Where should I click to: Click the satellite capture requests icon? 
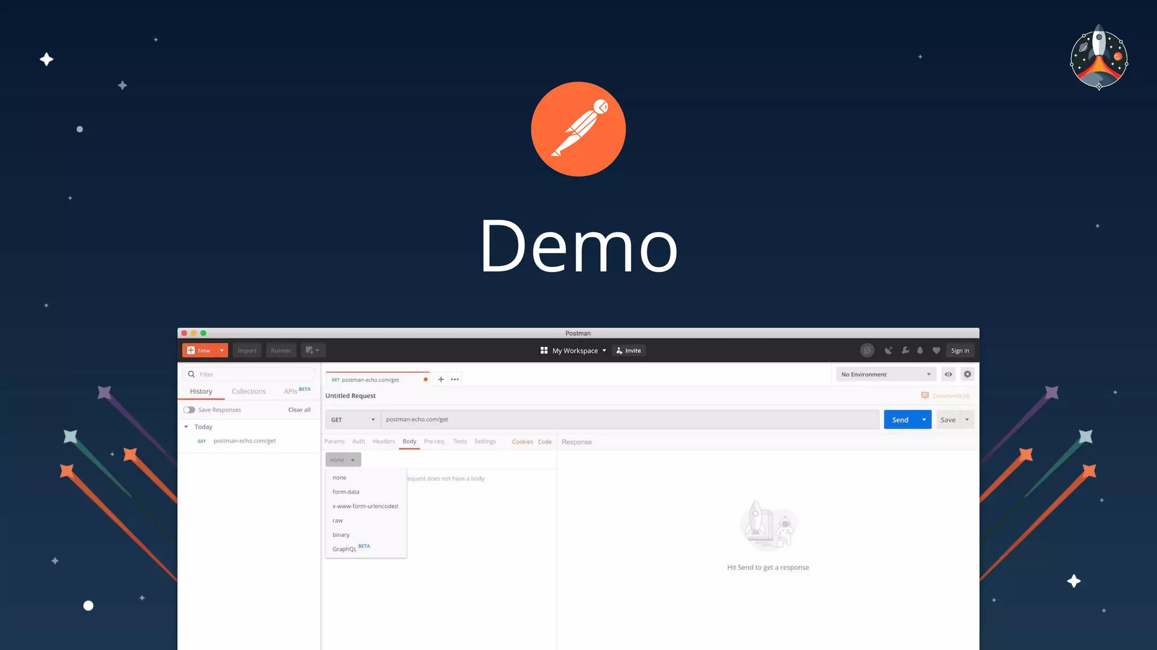[889, 350]
